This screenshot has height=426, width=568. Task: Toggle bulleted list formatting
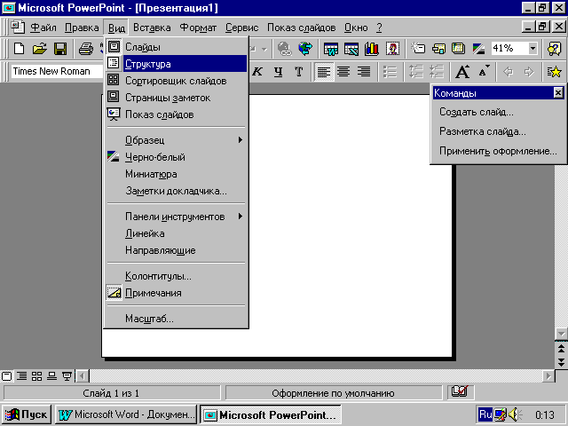click(390, 72)
